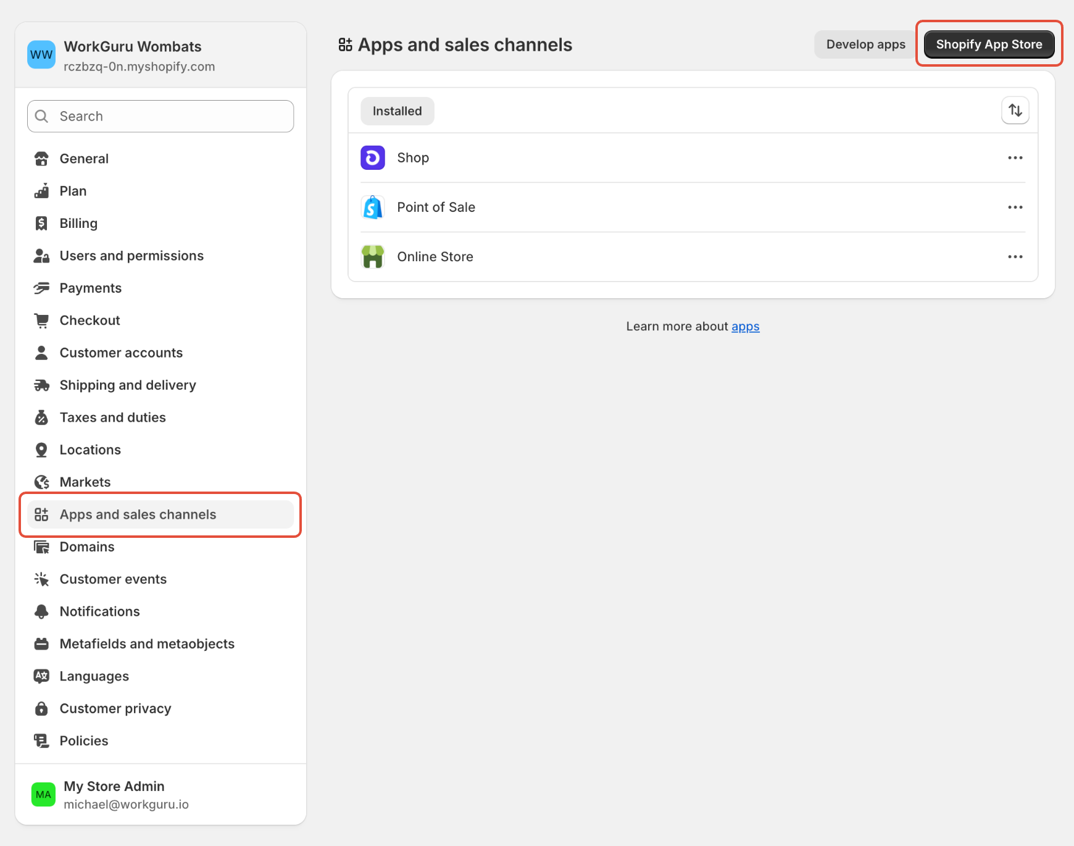Click the Plan chart icon
The image size is (1074, 846).
(x=41, y=191)
